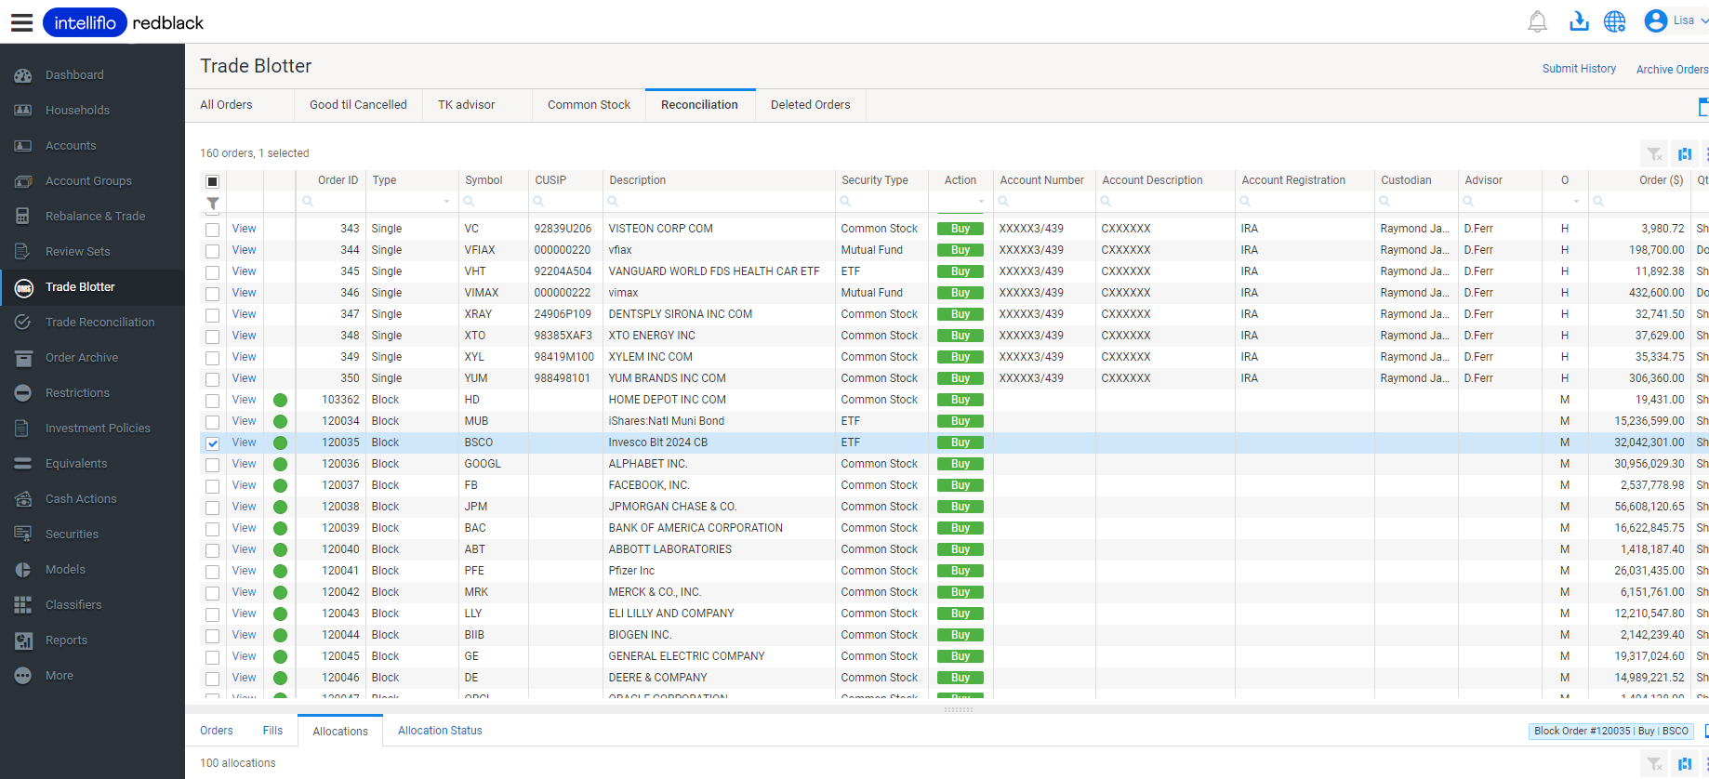The height and width of the screenshot is (779, 1709).
Task: View order 120035 BSCO
Action: tap(245, 442)
